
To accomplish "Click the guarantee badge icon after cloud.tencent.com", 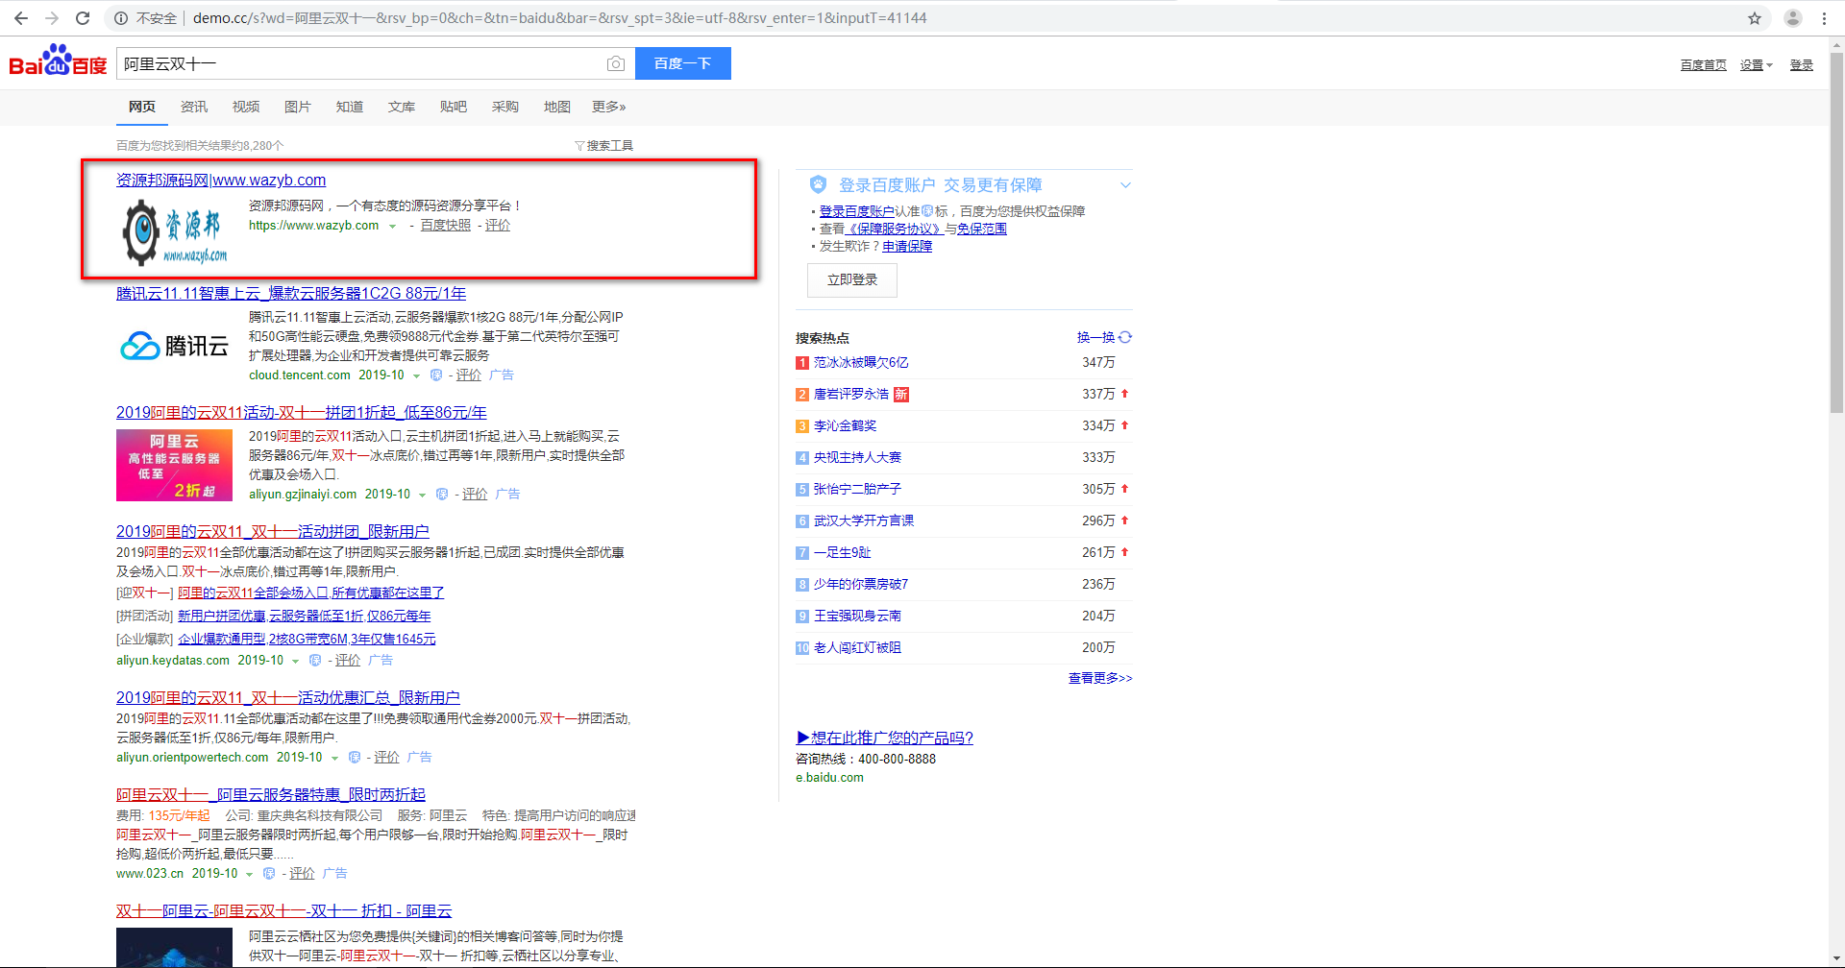I will [436, 375].
